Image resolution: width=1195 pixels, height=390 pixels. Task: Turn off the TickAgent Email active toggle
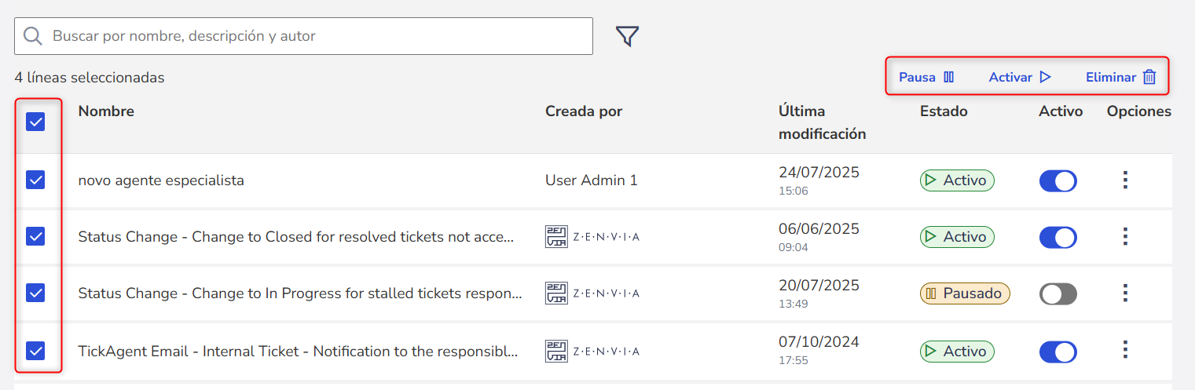[x=1058, y=352]
